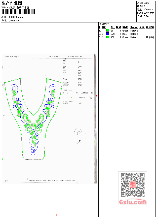Click the 元素 column header
This screenshot has width=156, height=217.
[x=142, y=27]
